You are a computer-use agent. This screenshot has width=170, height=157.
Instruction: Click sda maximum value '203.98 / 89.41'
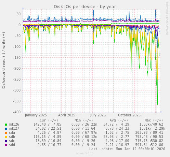pyautogui.click(x=149, y=133)
